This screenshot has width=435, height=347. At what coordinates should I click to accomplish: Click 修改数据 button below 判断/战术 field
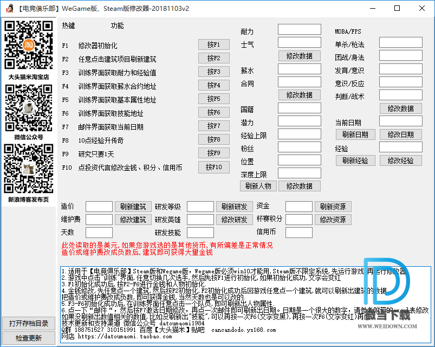pyautogui.click(x=400, y=108)
